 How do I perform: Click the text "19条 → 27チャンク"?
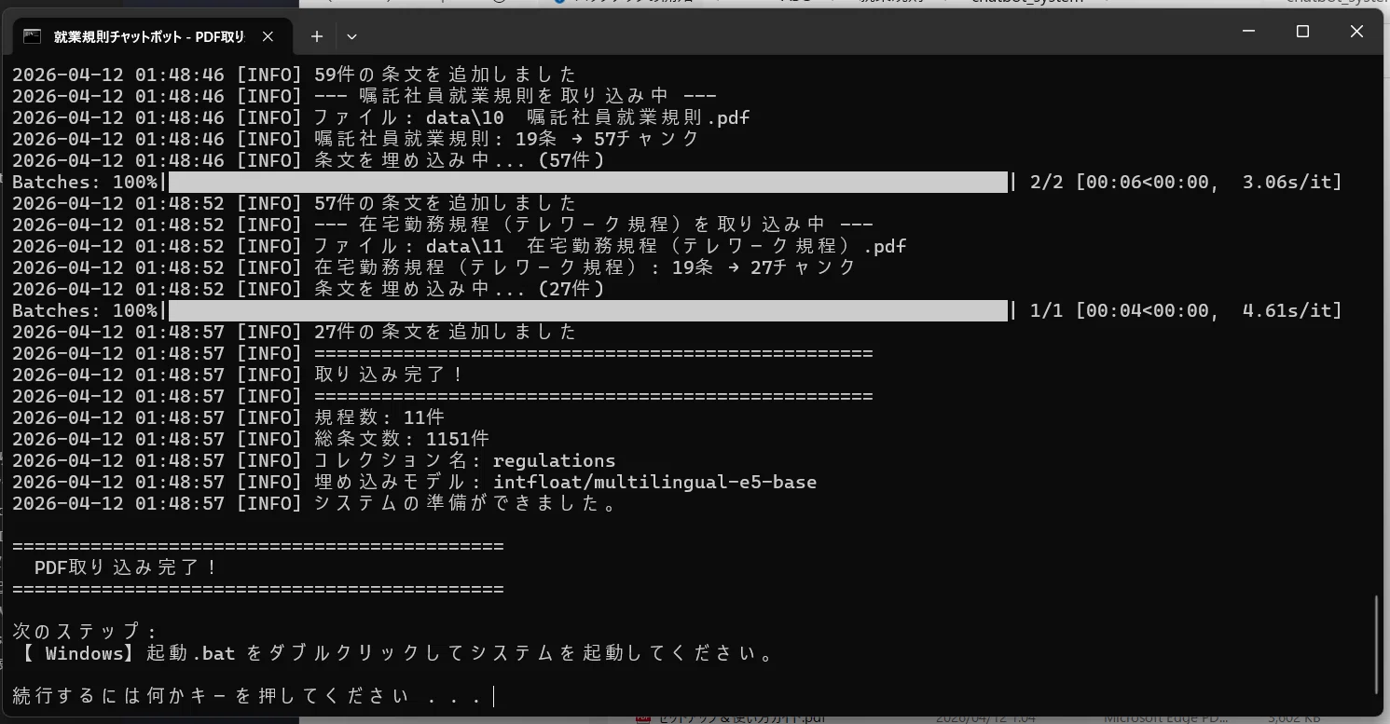click(764, 267)
